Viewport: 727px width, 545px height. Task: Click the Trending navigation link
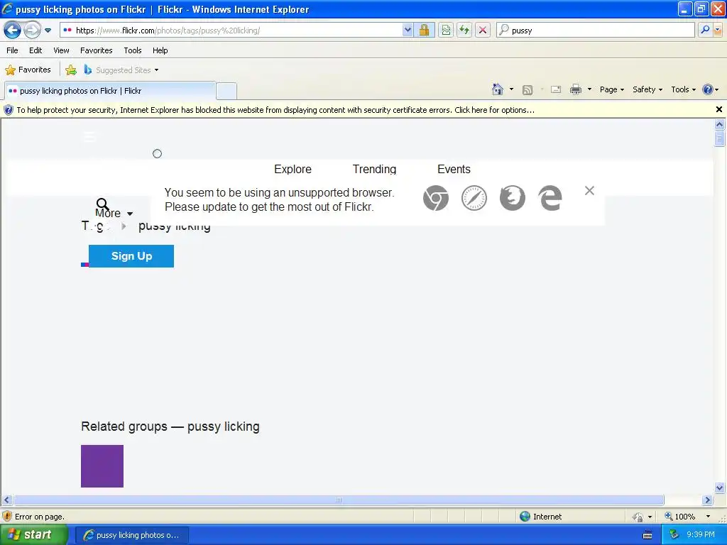374,169
